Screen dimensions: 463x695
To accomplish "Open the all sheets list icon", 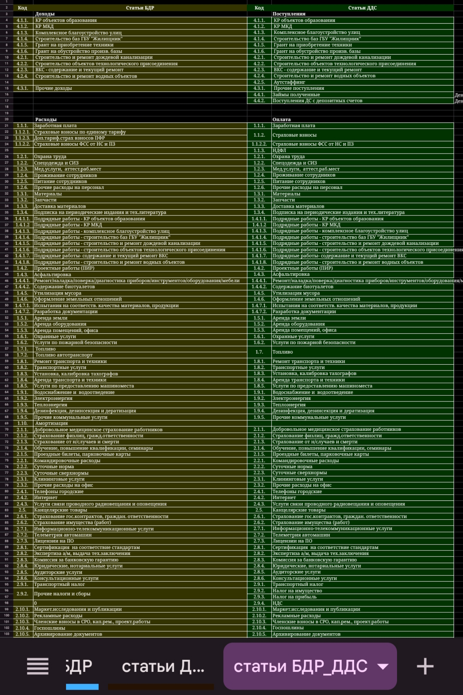I will (37, 666).
